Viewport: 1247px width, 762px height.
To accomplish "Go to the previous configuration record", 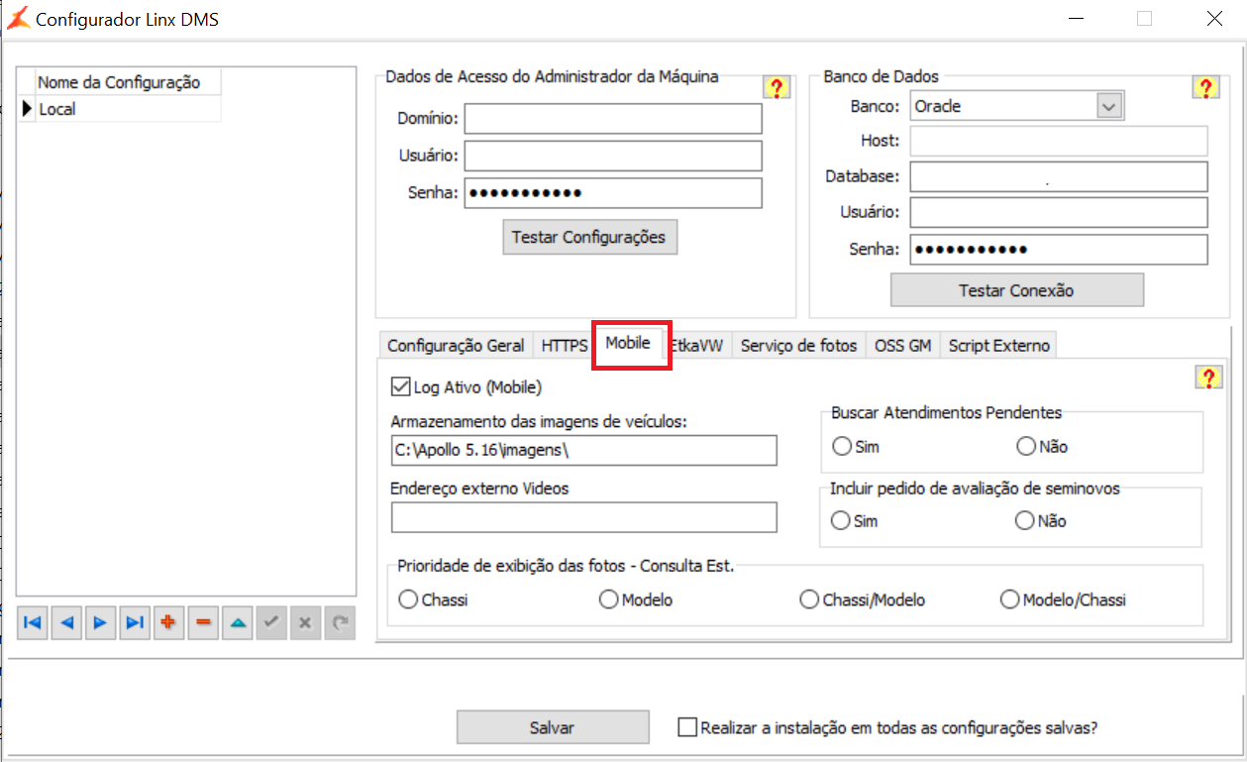I will [66, 622].
